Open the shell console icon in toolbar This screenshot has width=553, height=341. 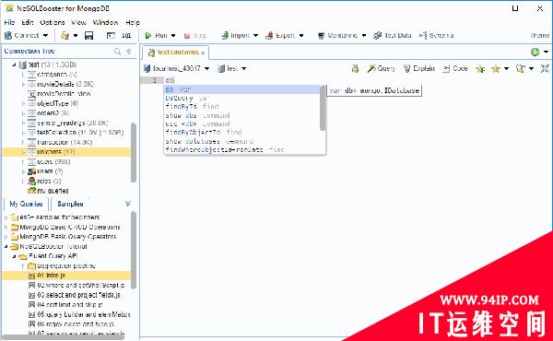111,36
